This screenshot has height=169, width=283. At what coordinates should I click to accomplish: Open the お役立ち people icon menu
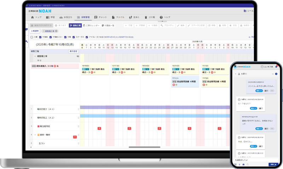pos(61,17)
